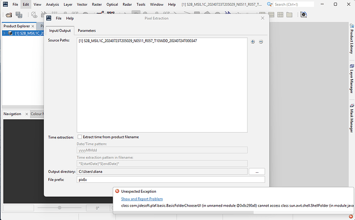Click the Show and Report Problem link
355x220 pixels.
pos(141,198)
